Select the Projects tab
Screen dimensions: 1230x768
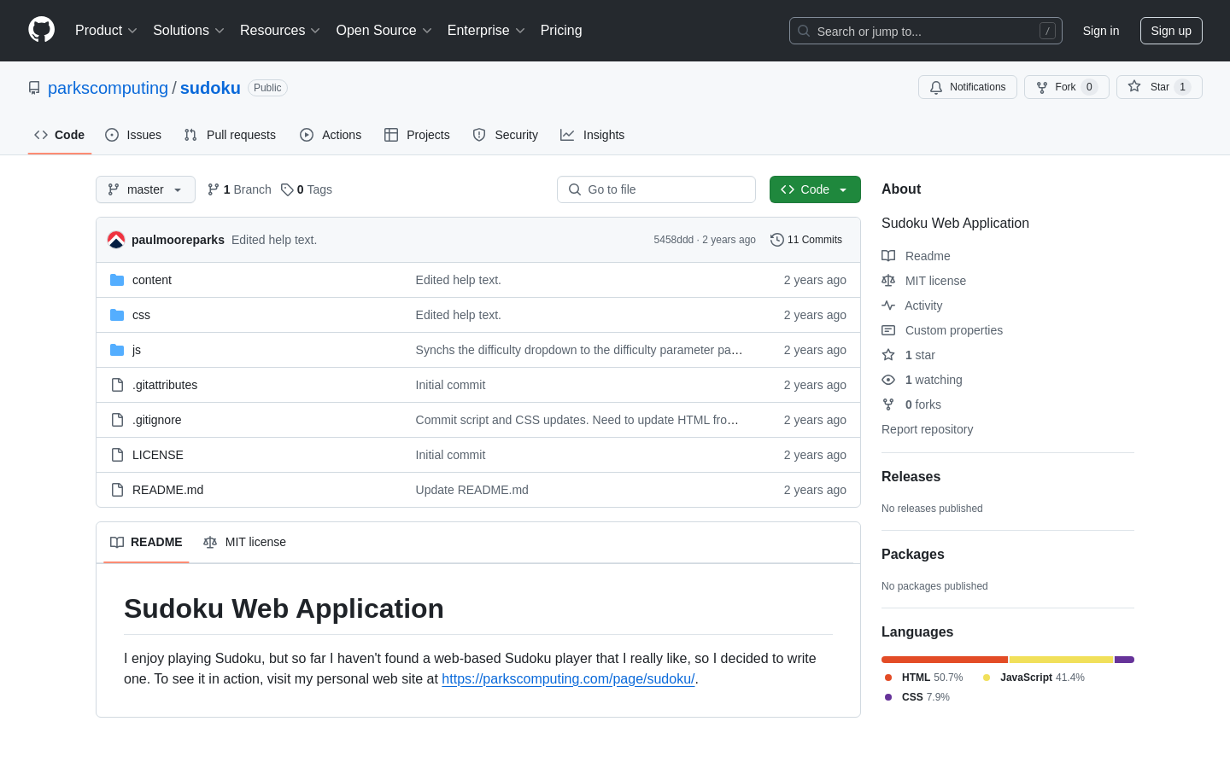(417, 135)
